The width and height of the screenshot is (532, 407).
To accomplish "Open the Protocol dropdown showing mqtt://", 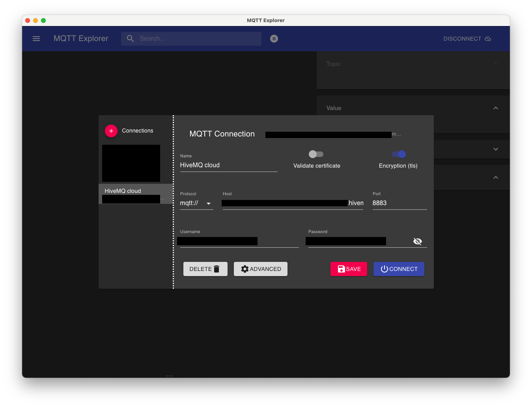I will tap(209, 203).
